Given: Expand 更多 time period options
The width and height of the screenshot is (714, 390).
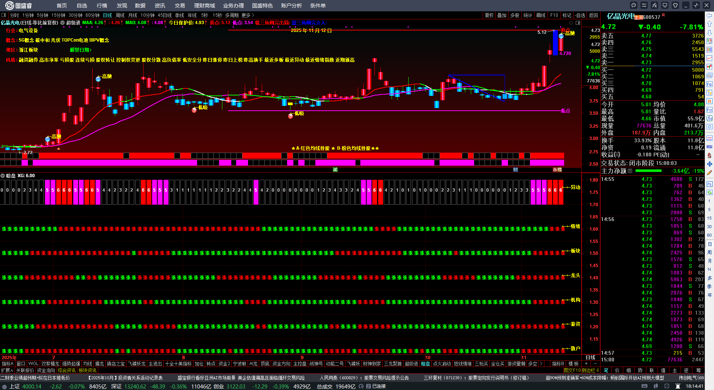Looking at the screenshot, I should point(248,15).
